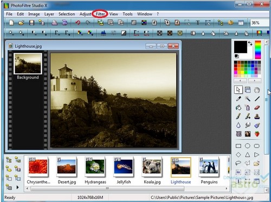Viewport: 271px width, 202px height.
Task: Click the white background color box
Action: point(250,55)
